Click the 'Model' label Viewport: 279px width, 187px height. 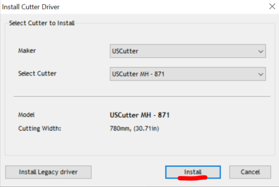(26, 115)
